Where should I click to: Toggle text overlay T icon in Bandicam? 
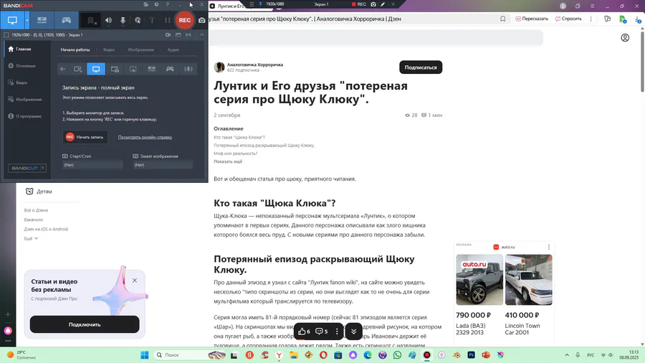pyautogui.click(x=152, y=20)
